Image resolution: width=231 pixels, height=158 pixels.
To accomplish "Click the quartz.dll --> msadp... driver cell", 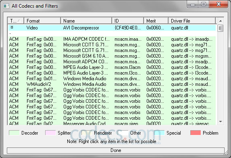I will 191,62.
